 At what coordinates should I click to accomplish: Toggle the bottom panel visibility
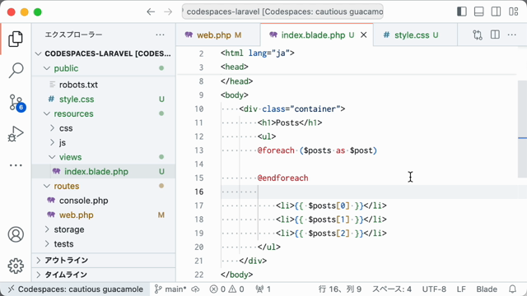[x=479, y=12]
